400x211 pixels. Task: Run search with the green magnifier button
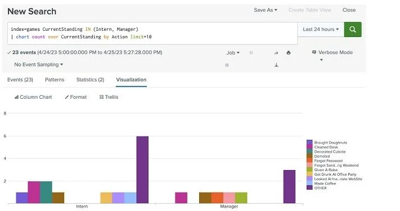353,29
